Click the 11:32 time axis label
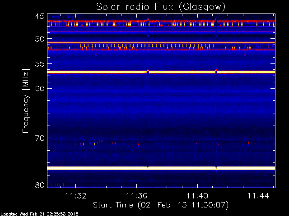Image resolution: width=289 pixels, height=216 pixels. pos(76,196)
